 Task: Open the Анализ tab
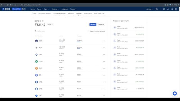coord(79,13)
